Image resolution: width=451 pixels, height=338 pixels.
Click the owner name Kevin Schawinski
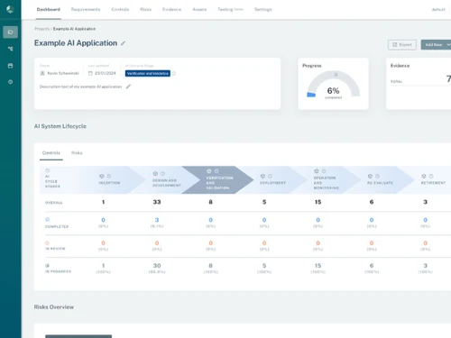63,73
